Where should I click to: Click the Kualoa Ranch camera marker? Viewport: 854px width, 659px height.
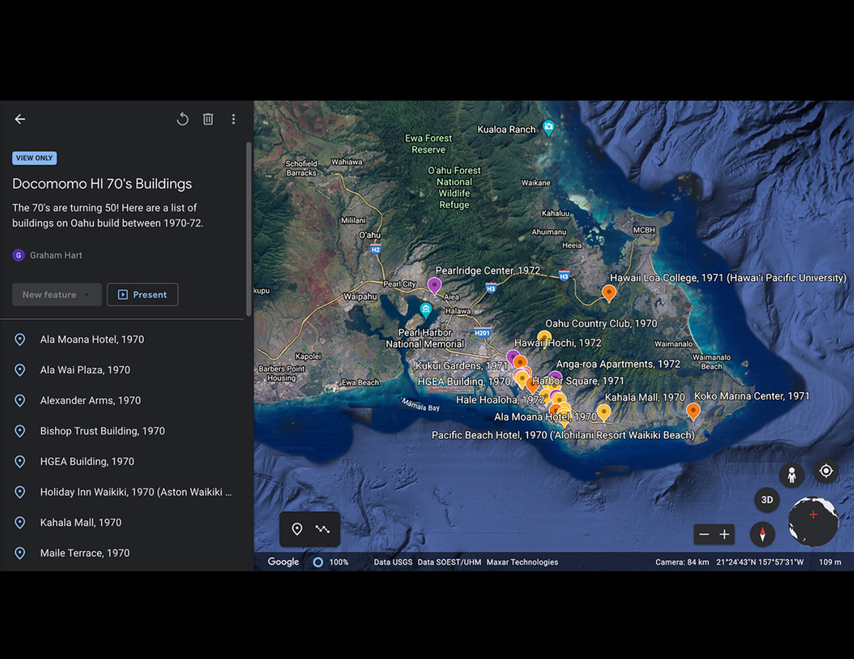click(549, 128)
